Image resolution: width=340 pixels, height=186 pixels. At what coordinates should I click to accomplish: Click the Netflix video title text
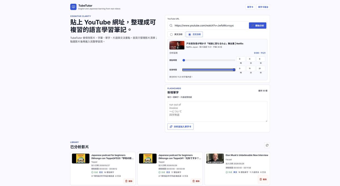(x=215, y=44)
